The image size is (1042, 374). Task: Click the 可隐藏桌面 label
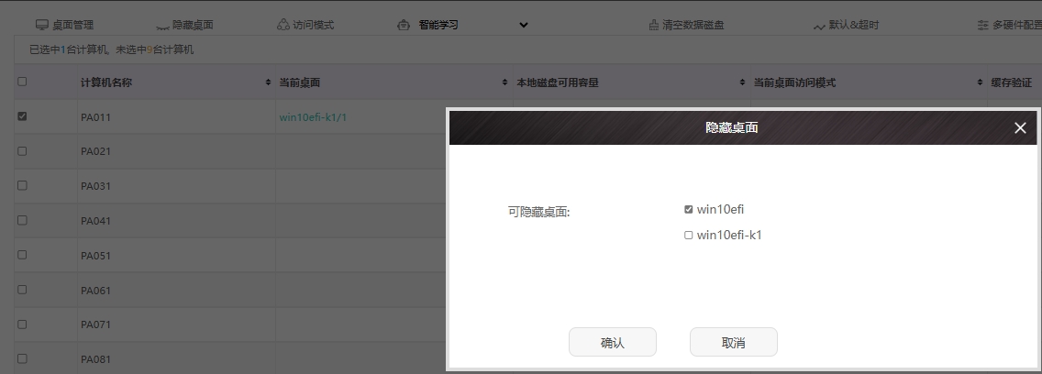click(539, 213)
